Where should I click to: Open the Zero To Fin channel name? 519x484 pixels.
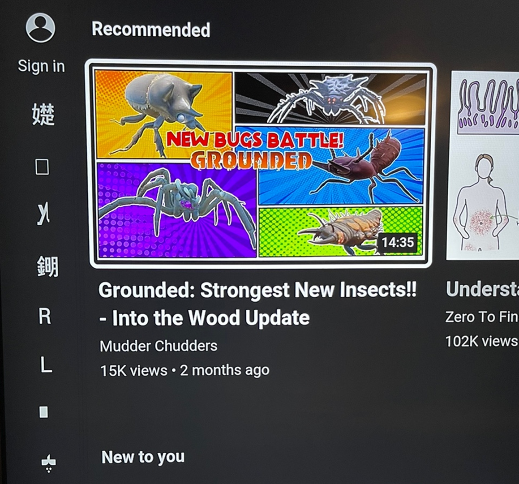[481, 317]
